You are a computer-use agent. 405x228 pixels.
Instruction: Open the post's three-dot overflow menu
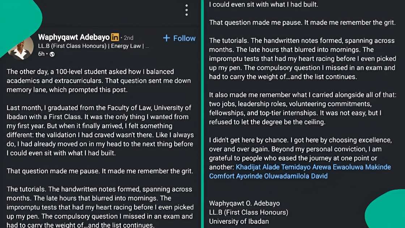(x=187, y=10)
